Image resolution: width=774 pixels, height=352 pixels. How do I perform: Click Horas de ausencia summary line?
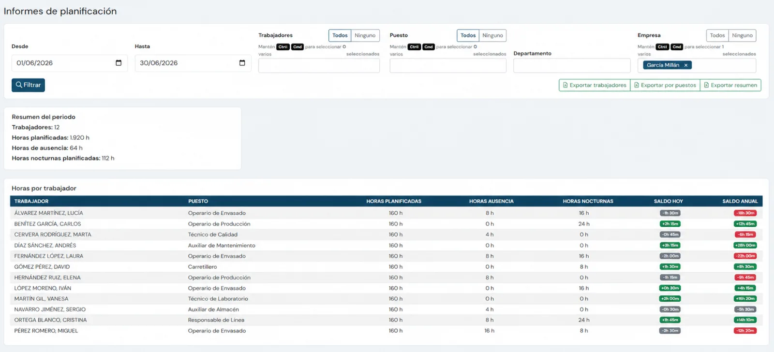point(47,148)
